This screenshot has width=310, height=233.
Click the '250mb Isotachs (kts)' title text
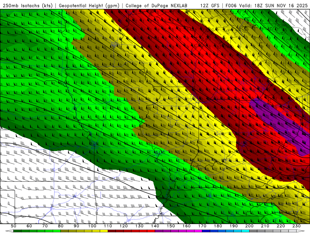click(x=28, y=5)
